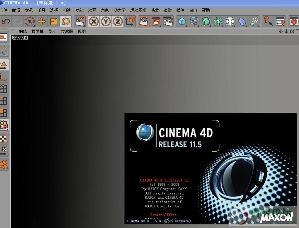Image resolution: width=299 pixels, height=228 pixels.
Task: Open the HyperNURBS objects flyout
Action: click(206, 21)
